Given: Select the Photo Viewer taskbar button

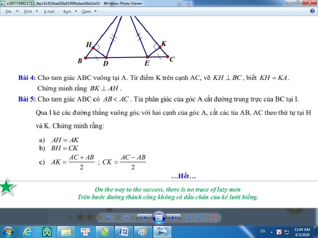Looking at the screenshot, I should pos(162,232).
